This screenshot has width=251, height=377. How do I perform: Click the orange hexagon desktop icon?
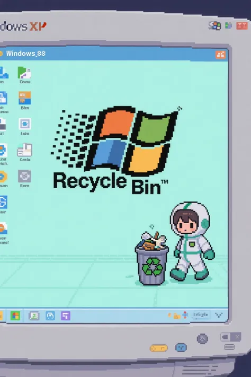coord(3,177)
